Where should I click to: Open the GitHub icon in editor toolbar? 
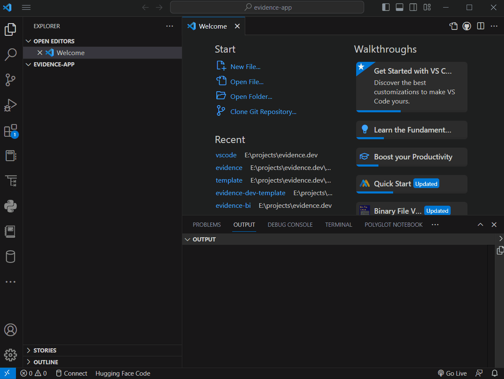point(467,26)
